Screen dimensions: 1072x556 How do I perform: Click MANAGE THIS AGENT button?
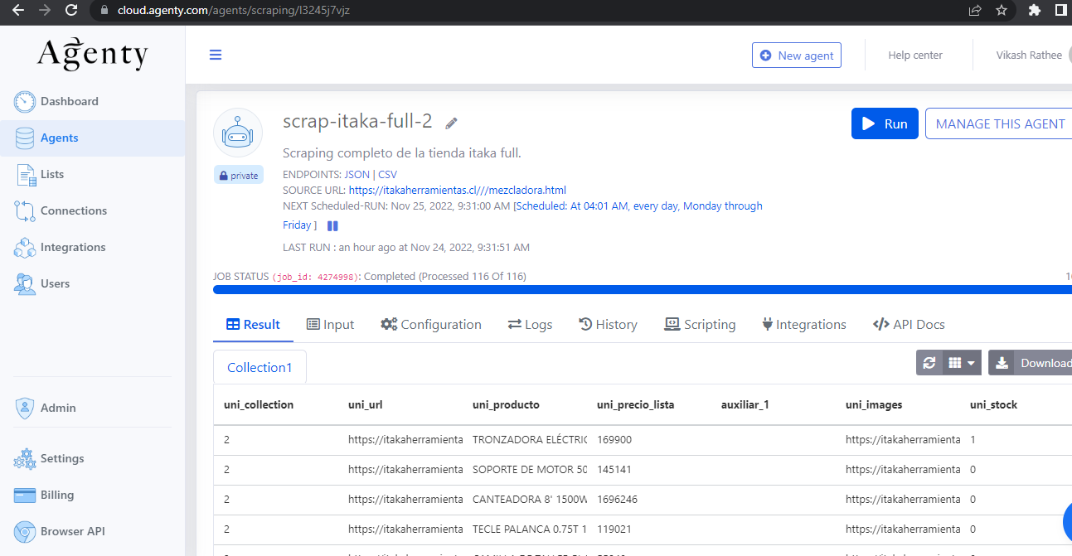[999, 123]
